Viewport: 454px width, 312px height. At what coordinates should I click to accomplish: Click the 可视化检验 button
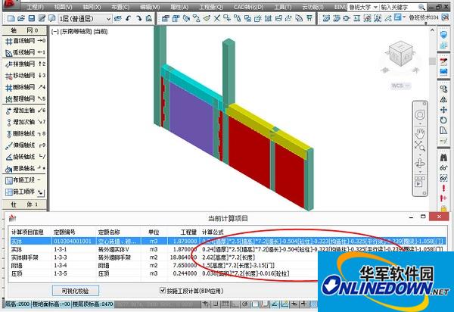[74, 291]
